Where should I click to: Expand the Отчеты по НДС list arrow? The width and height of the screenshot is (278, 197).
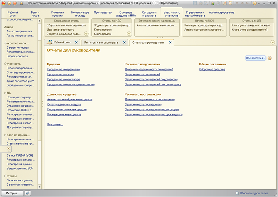[129, 34]
